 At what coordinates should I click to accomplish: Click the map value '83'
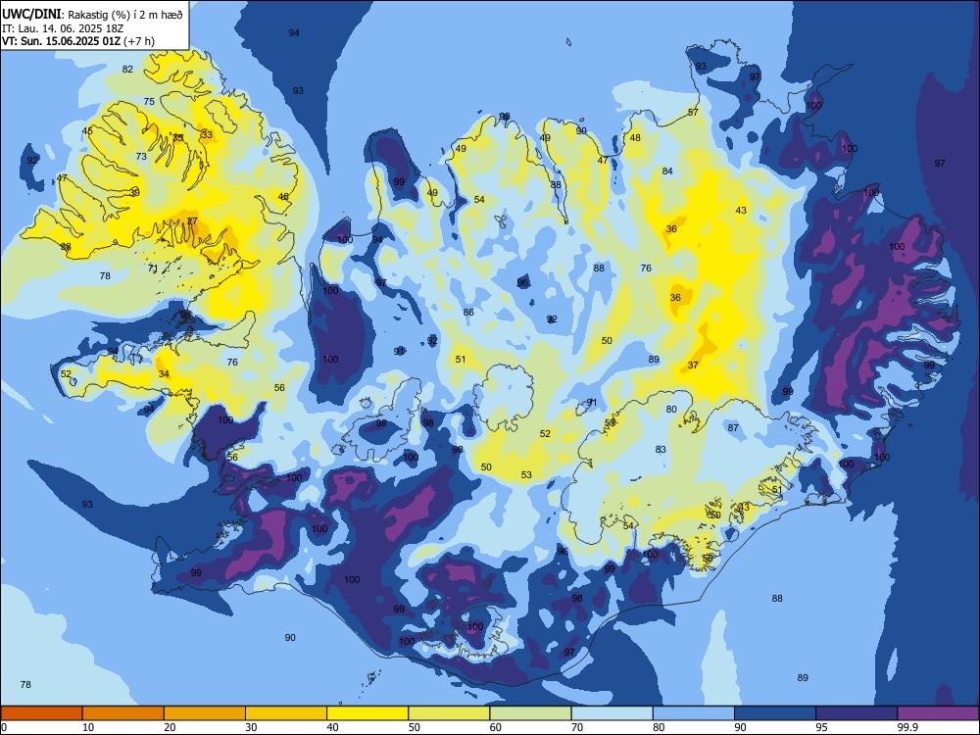click(x=661, y=450)
